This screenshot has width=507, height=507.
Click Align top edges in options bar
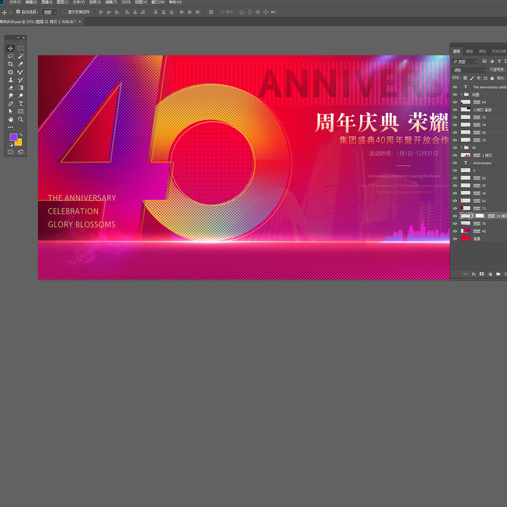(x=101, y=12)
